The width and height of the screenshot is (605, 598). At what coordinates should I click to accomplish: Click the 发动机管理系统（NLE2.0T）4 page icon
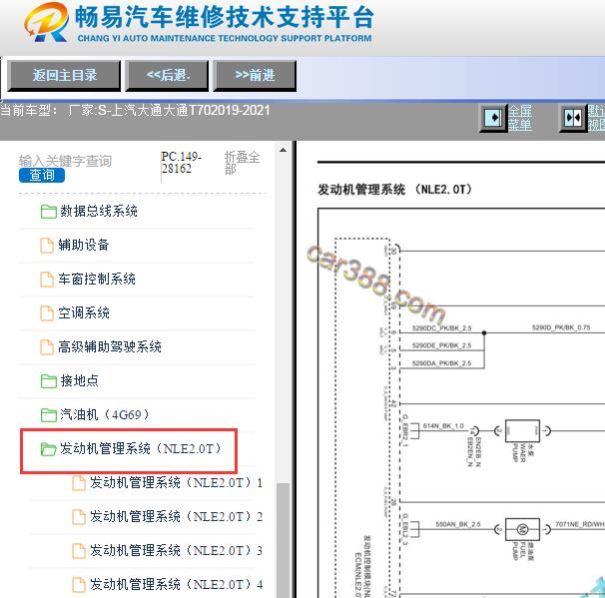(x=79, y=585)
